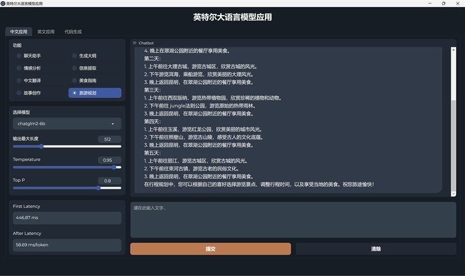
Task: Maximize the application window
Action: tap(443, 3)
